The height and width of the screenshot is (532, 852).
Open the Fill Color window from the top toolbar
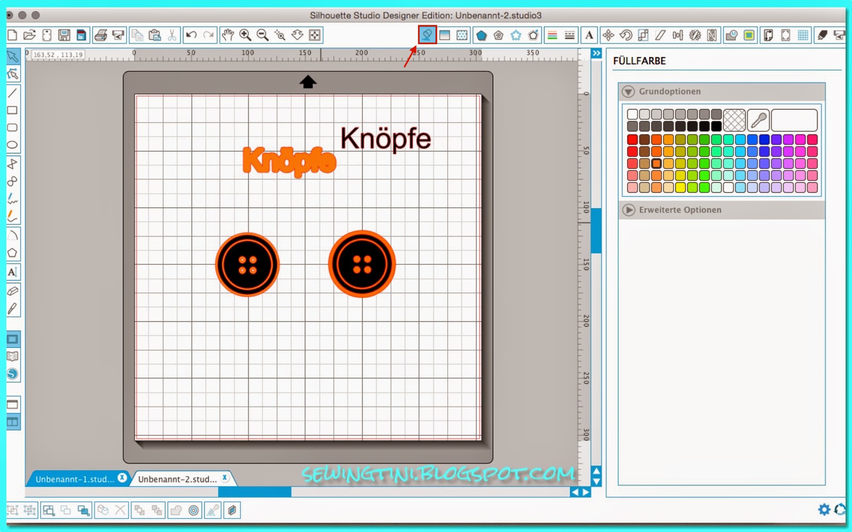tap(427, 35)
